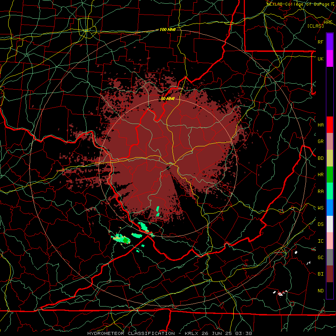
Task: Click the HA red legend color swatch
Action: [330, 125]
